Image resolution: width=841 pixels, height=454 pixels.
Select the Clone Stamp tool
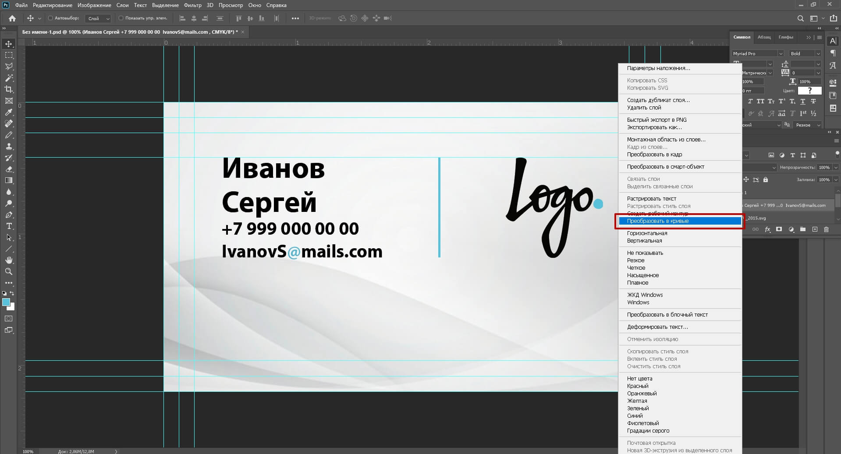tap(8, 146)
